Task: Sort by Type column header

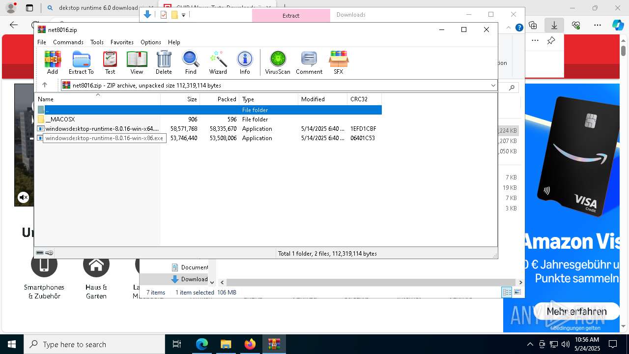Action: coord(269,99)
